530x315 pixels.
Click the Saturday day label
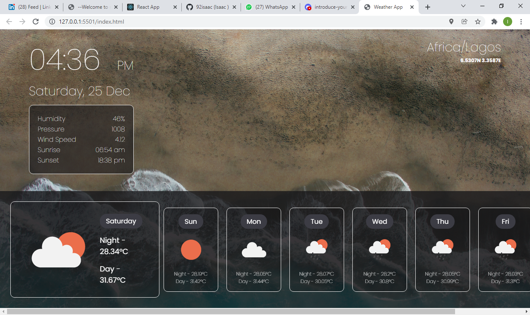[x=121, y=221]
